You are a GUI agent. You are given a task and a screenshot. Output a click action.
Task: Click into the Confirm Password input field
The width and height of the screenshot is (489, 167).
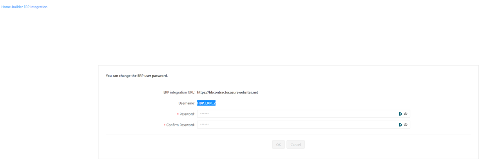303,125
